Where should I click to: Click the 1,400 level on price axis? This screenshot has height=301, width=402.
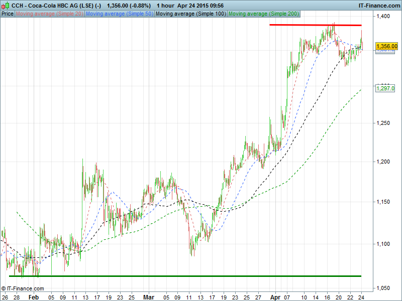click(384, 17)
